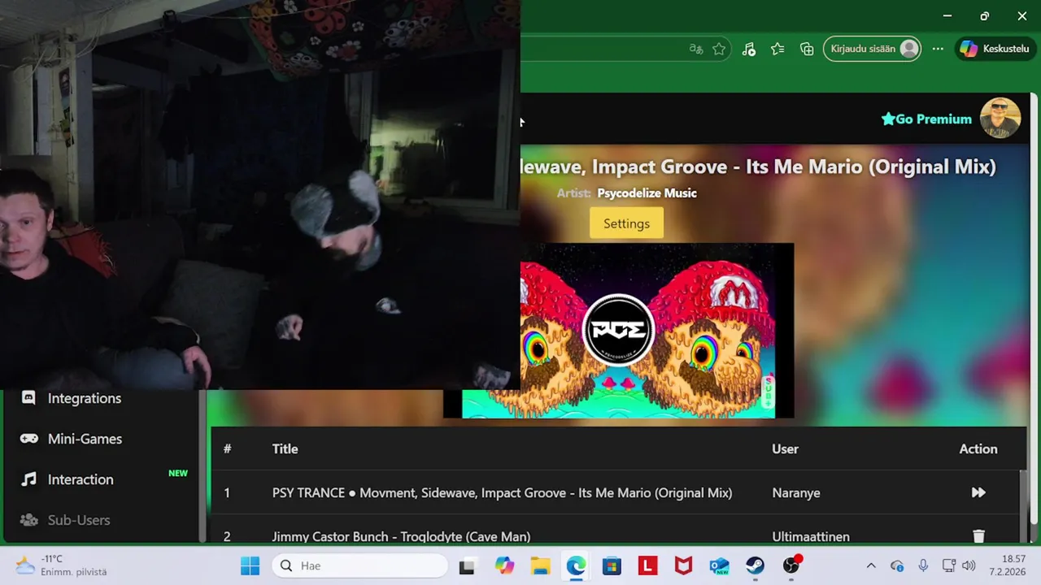The height and width of the screenshot is (585, 1041).
Task: Click the Go Premium link
Action: [x=926, y=119]
